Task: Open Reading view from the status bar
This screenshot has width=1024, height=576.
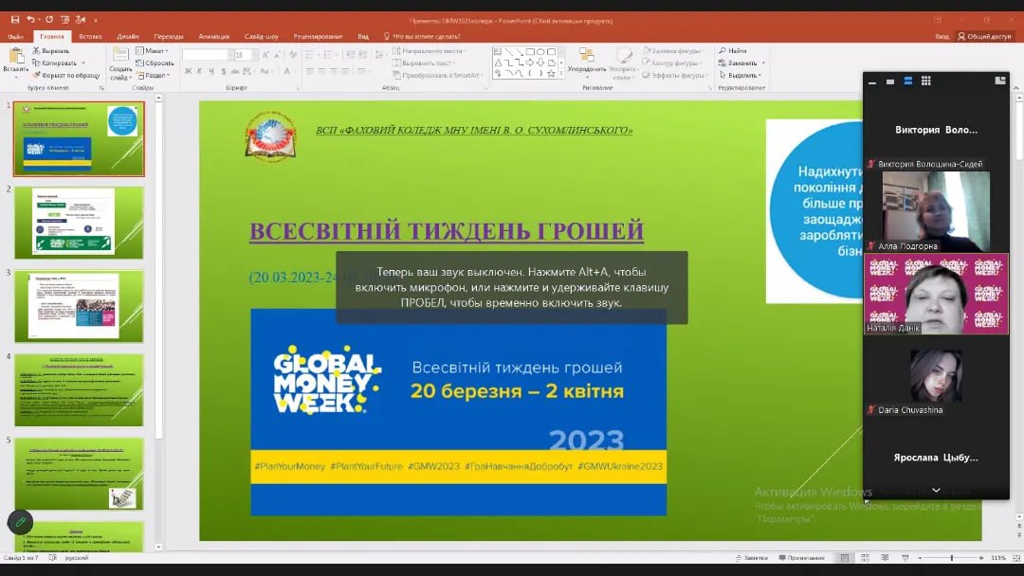Action: coord(884,558)
